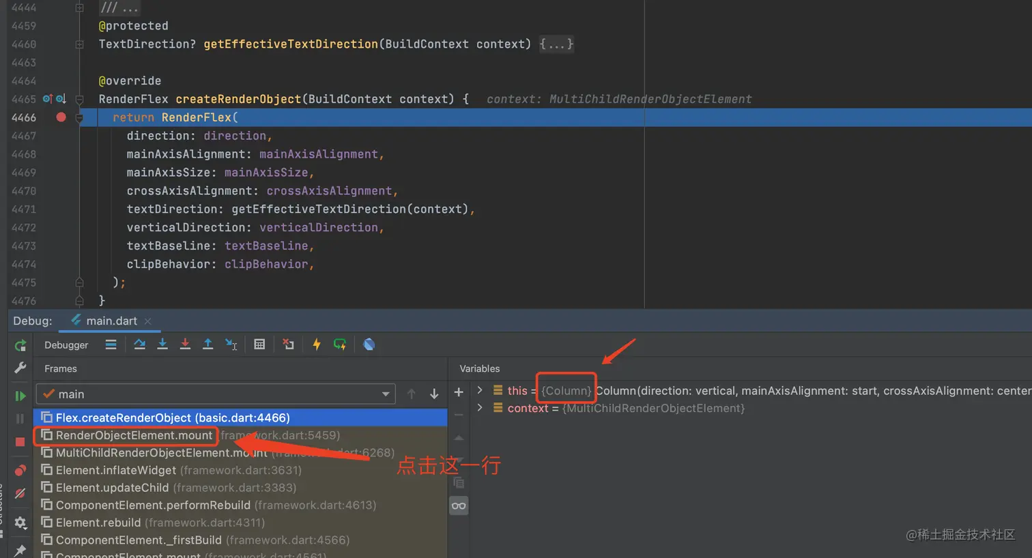Duplicate watch icon in Variables panel

[x=459, y=483]
